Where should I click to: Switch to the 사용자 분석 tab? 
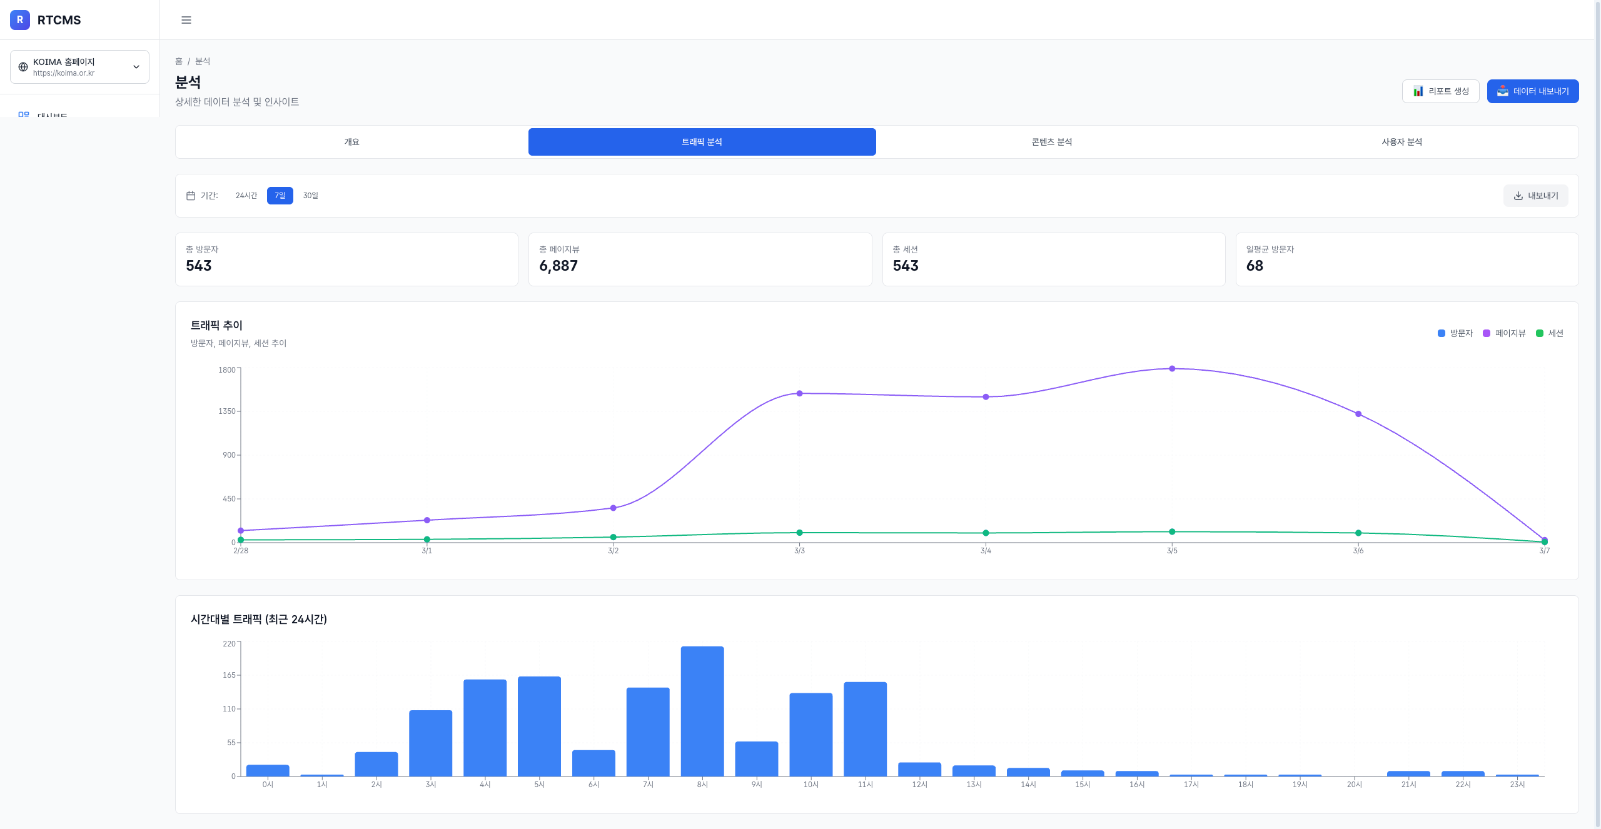1402,142
